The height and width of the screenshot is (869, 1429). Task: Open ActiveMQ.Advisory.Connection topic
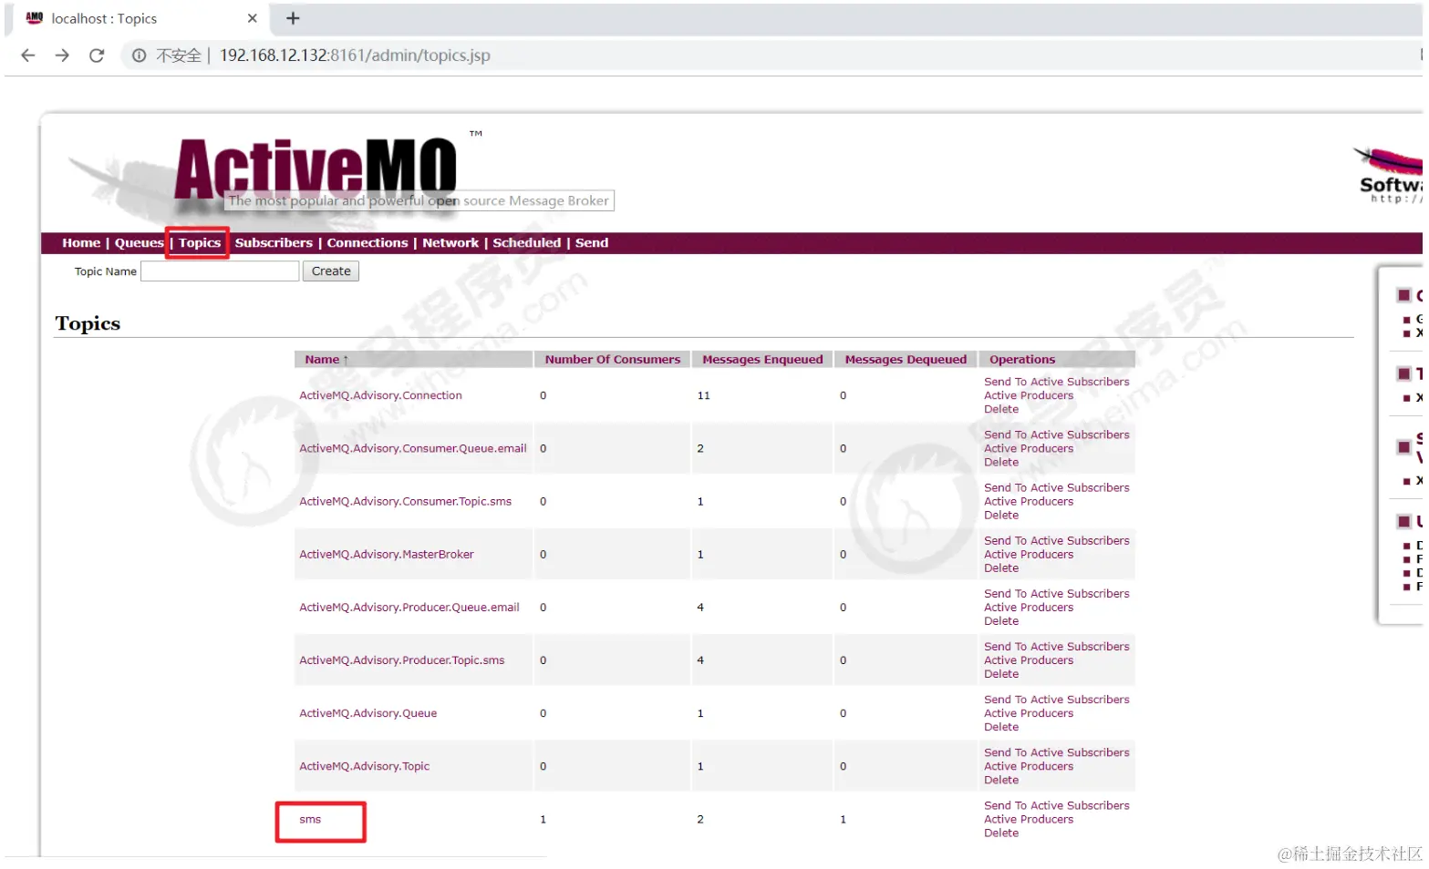380,395
